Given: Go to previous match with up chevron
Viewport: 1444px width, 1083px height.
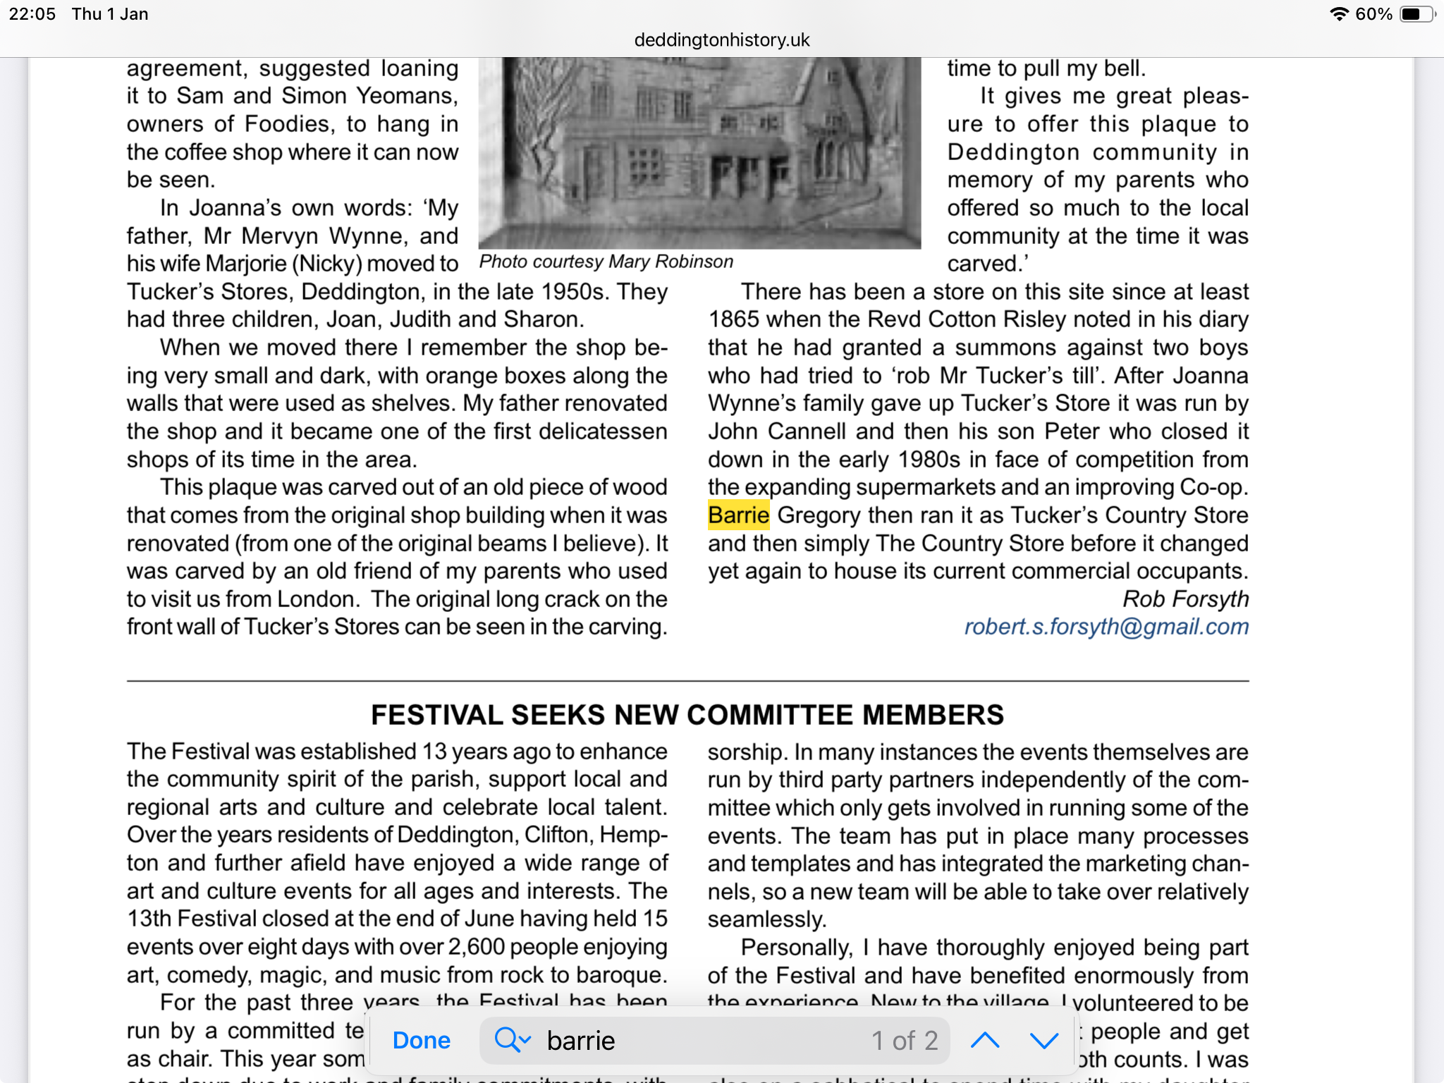Looking at the screenshot, I should pyautogui.click(x=984, y=1040).
